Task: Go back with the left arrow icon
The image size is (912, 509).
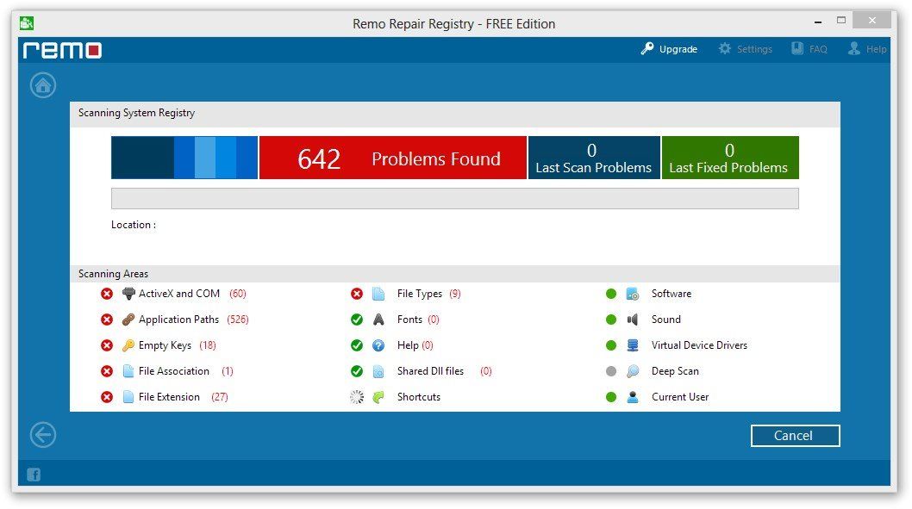Action: click(x=43, y=435)
